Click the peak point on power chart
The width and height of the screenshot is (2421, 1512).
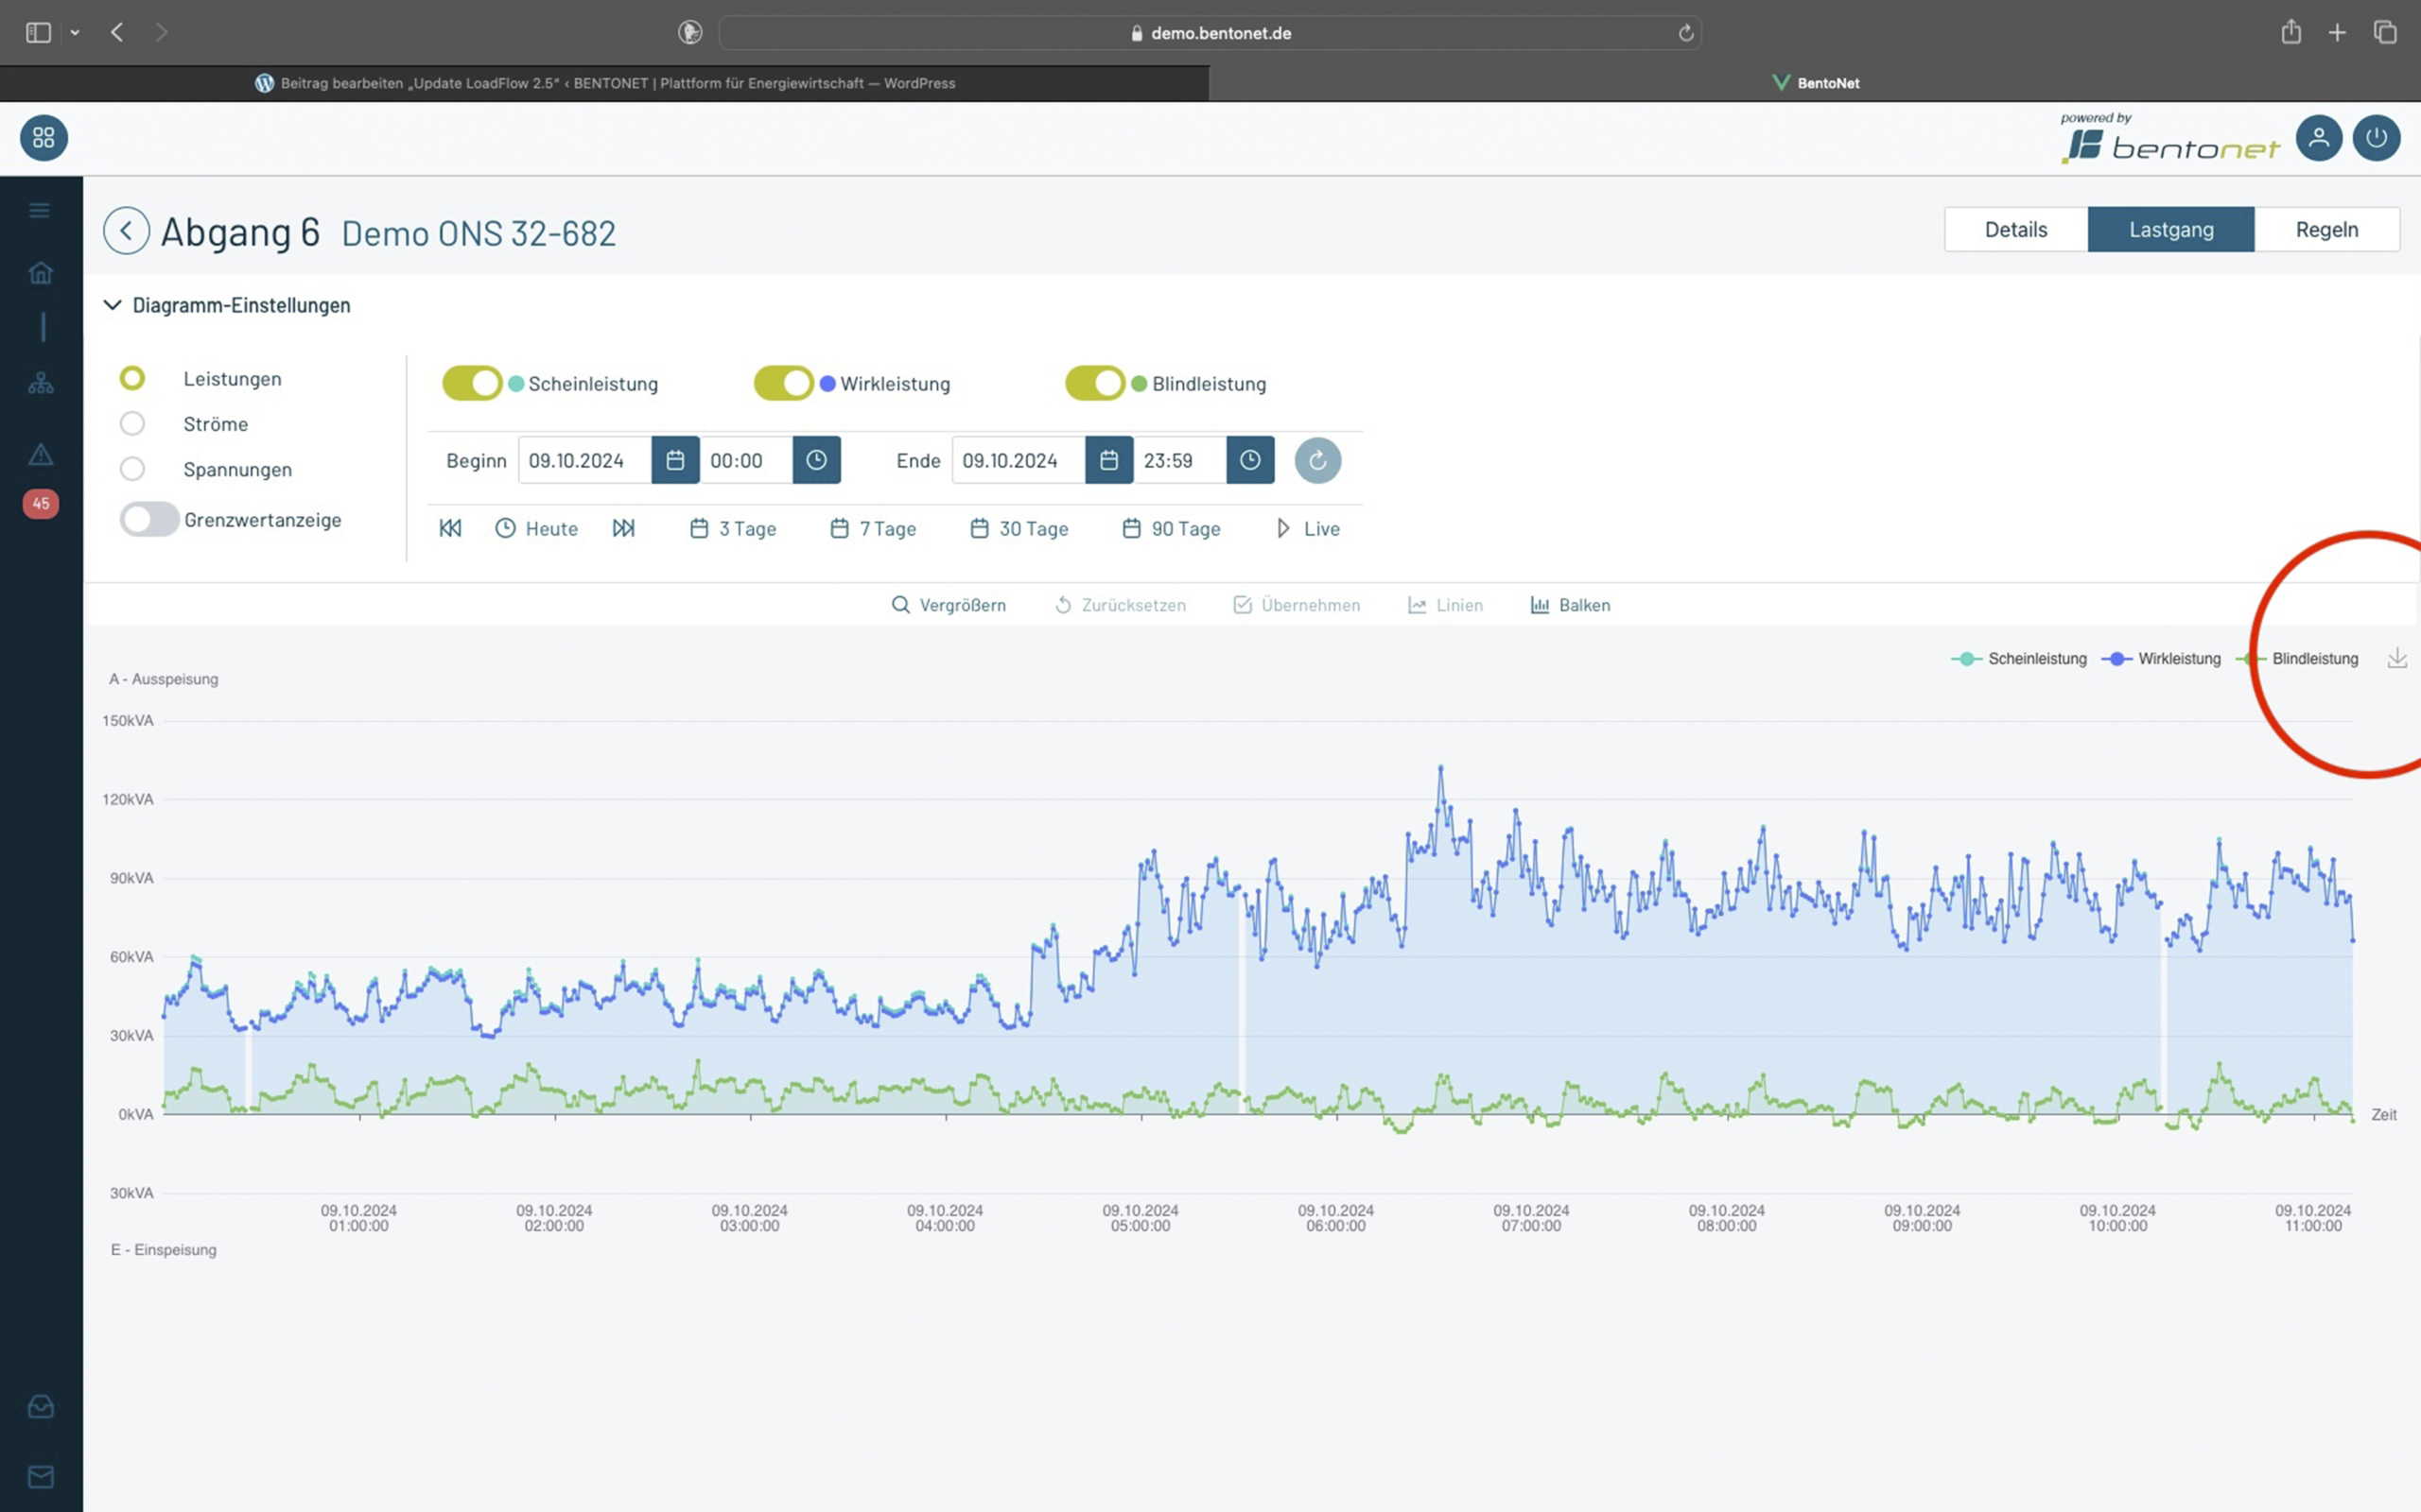pyautogui.click(x=1440, y=767)
